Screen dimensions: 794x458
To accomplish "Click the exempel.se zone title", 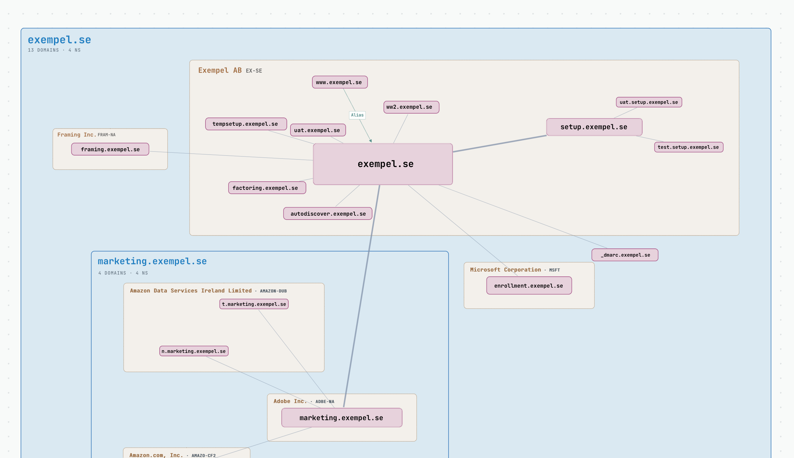I will [59, 39].
